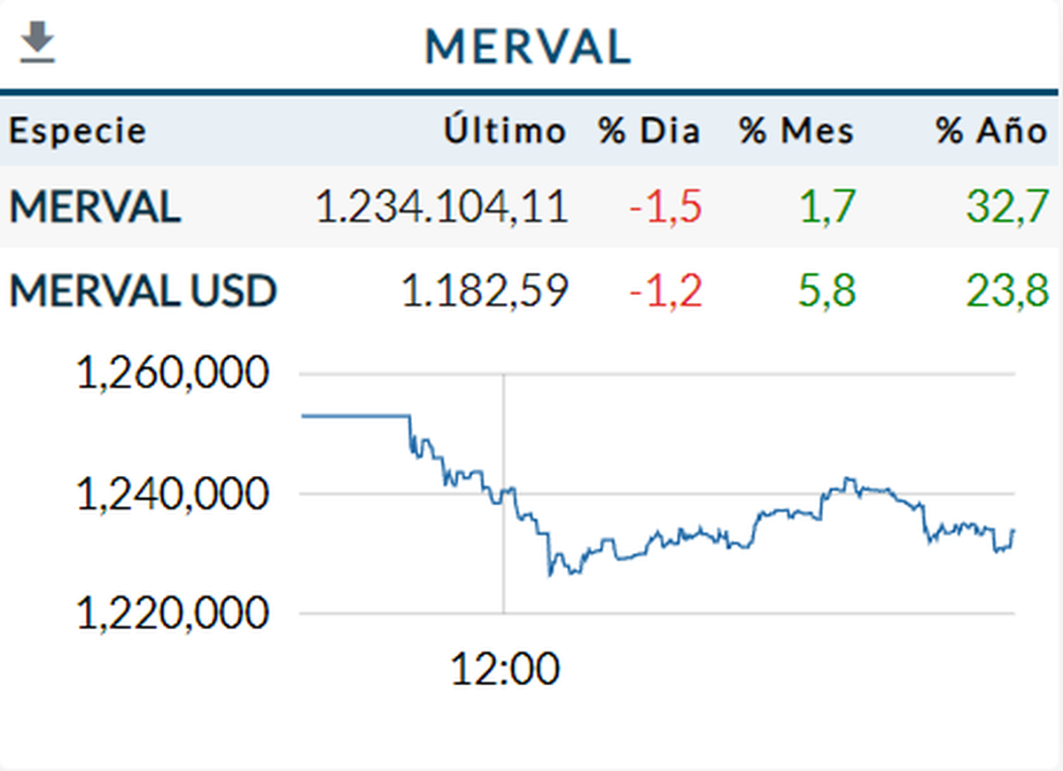Viewport: 1063px width, 771px height.
Task: Click the 12:00 time axis label
Action: (x=505, y=669)
